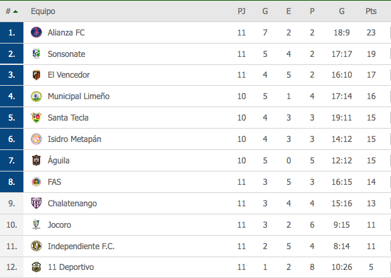Open the FAS team link
This screenshot has width=391, height=278.
tap(54, 182)
